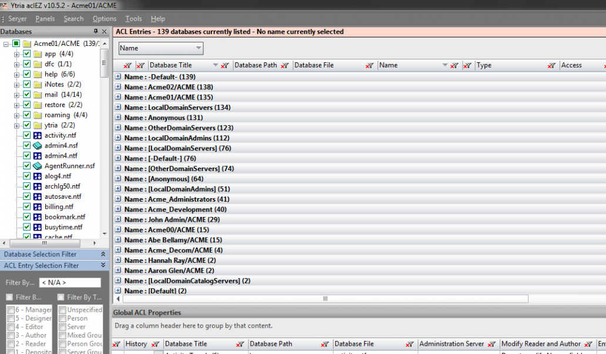The width and height of the screenshot is (606, 354).
Task: Click the AgentRunner.nsf database icon
Action: (38, 166)
